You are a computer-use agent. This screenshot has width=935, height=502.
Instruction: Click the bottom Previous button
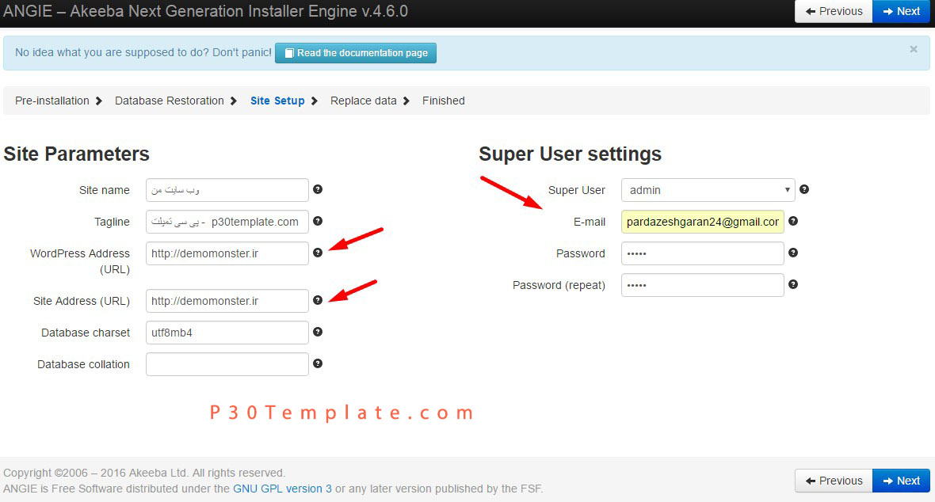coord(834,481)
